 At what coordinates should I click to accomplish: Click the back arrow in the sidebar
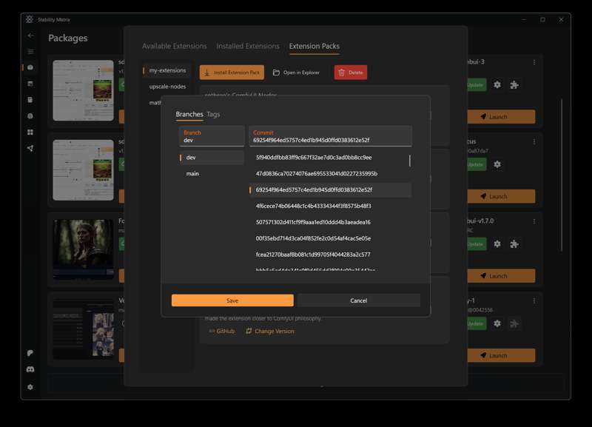click(x=30, y=36)
